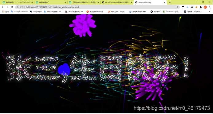Close the first bilibili tab

(32, 2)
